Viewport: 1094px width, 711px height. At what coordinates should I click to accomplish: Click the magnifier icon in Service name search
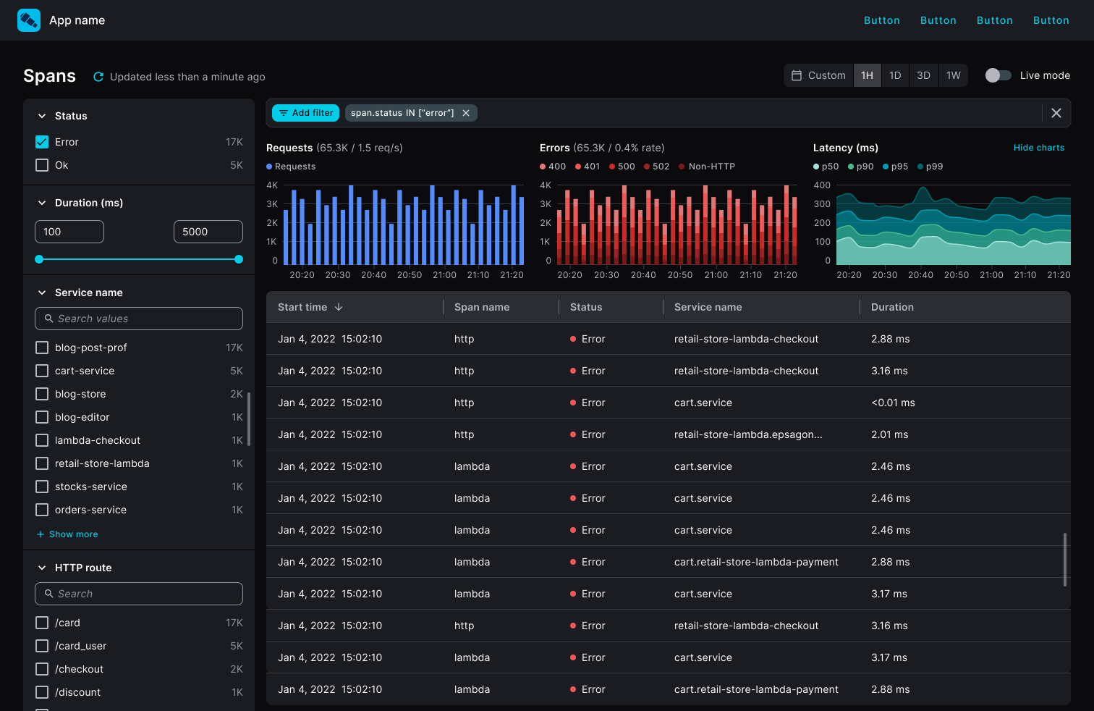pos(48,319)
